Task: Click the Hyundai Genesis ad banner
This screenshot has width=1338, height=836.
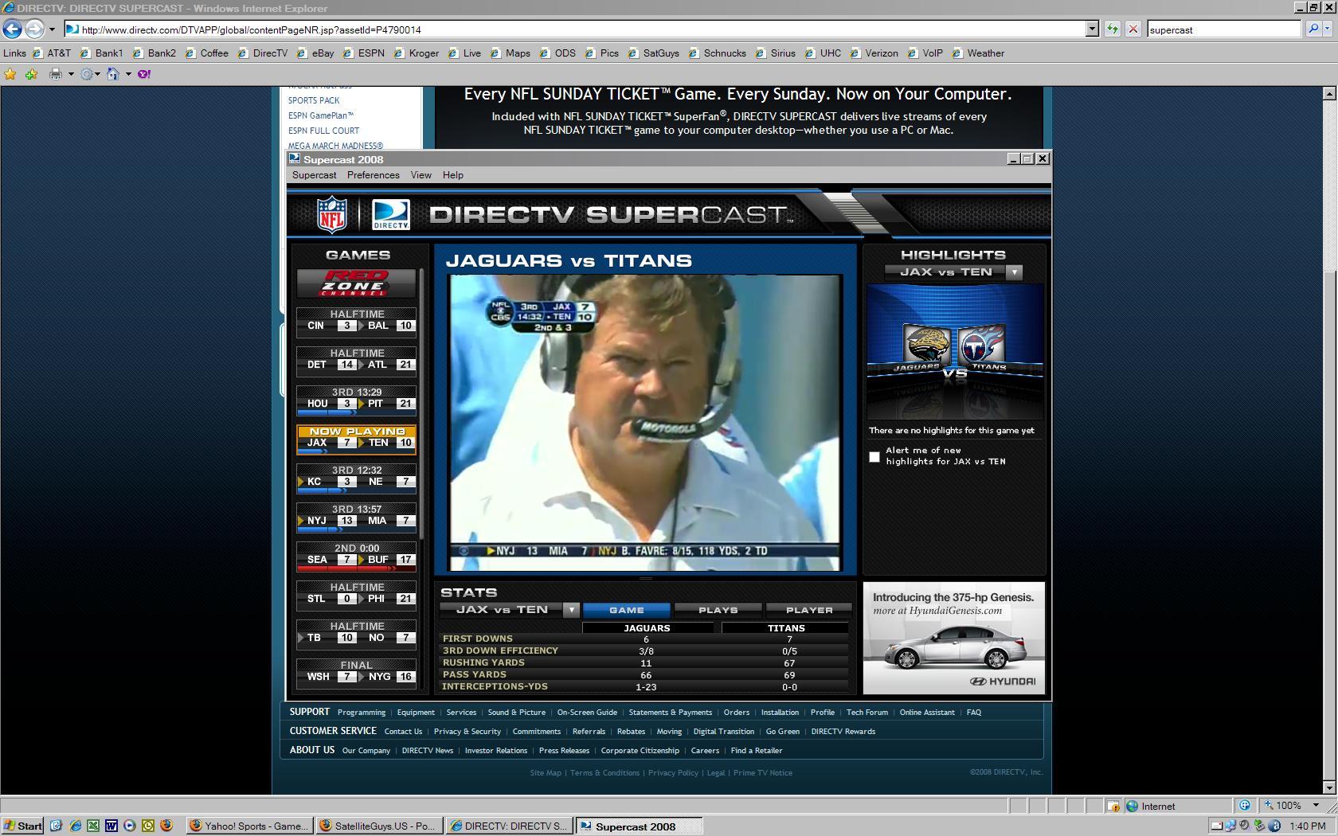Action: [953, 638]
